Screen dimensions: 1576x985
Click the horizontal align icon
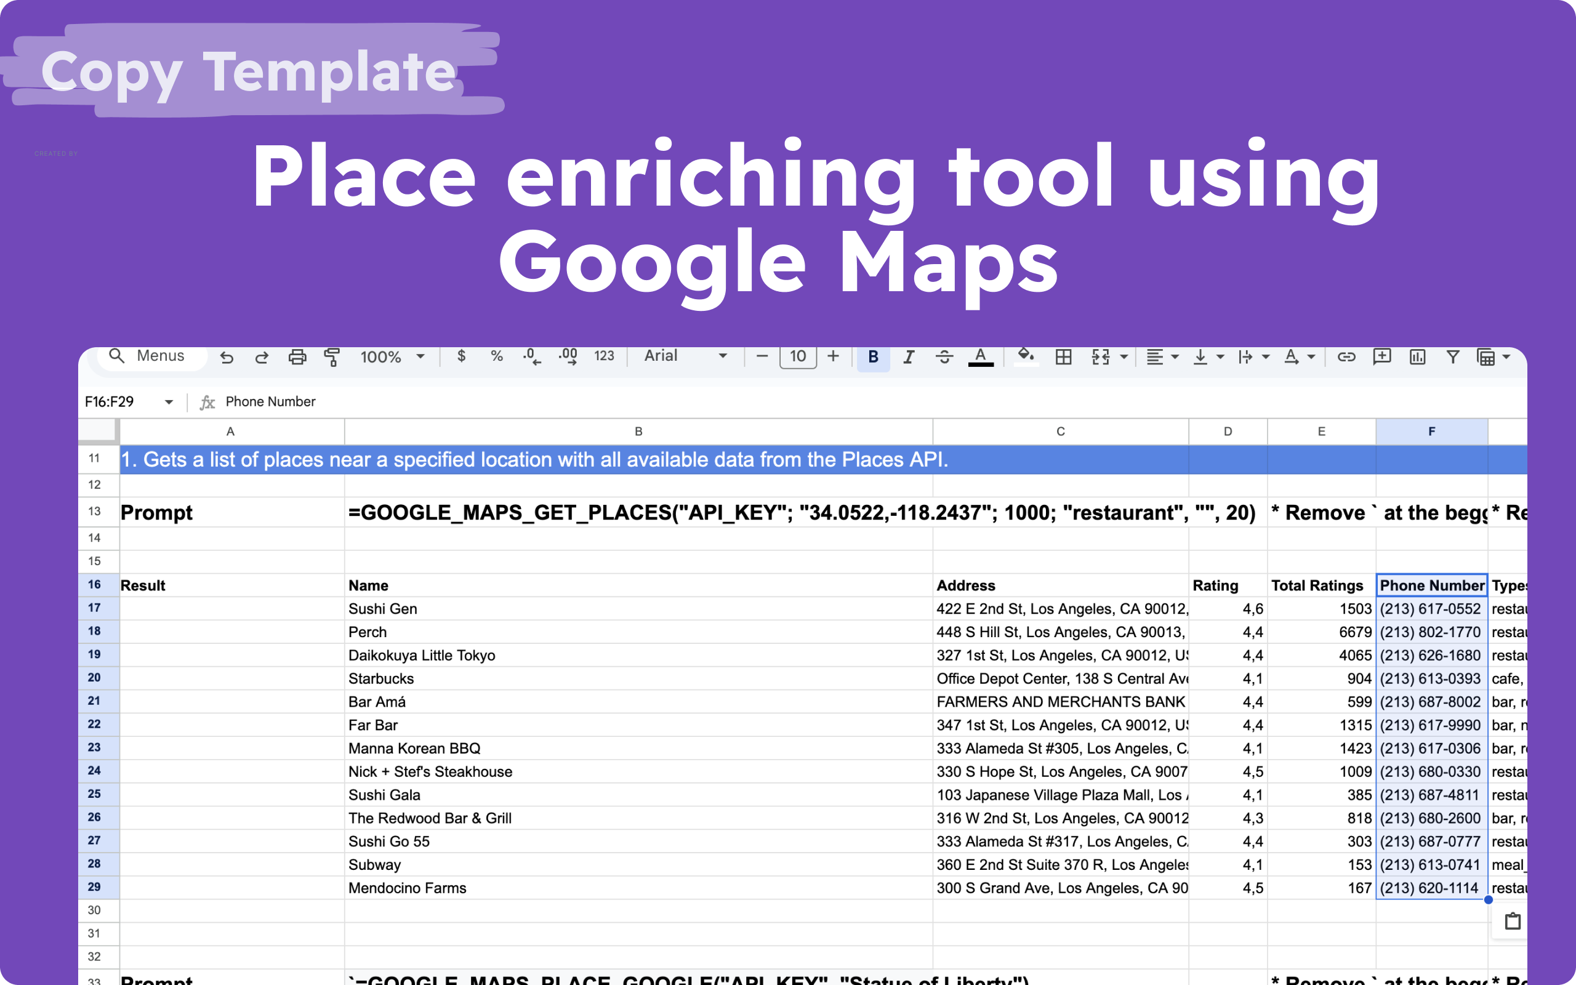1155,356
